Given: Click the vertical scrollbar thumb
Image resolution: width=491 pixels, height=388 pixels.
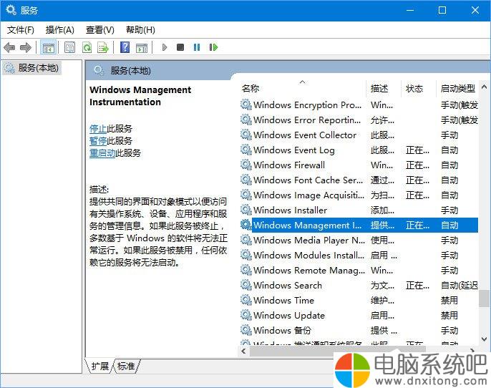Looking at the screenshot, I should tap(484, 299).
